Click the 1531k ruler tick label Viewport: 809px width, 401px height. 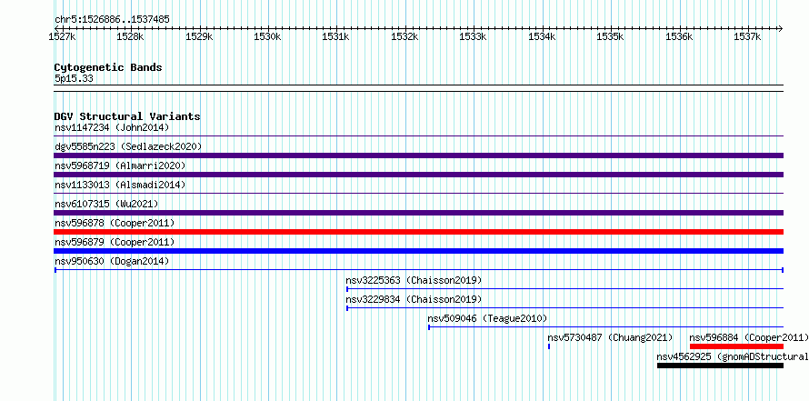pos(336,37)
